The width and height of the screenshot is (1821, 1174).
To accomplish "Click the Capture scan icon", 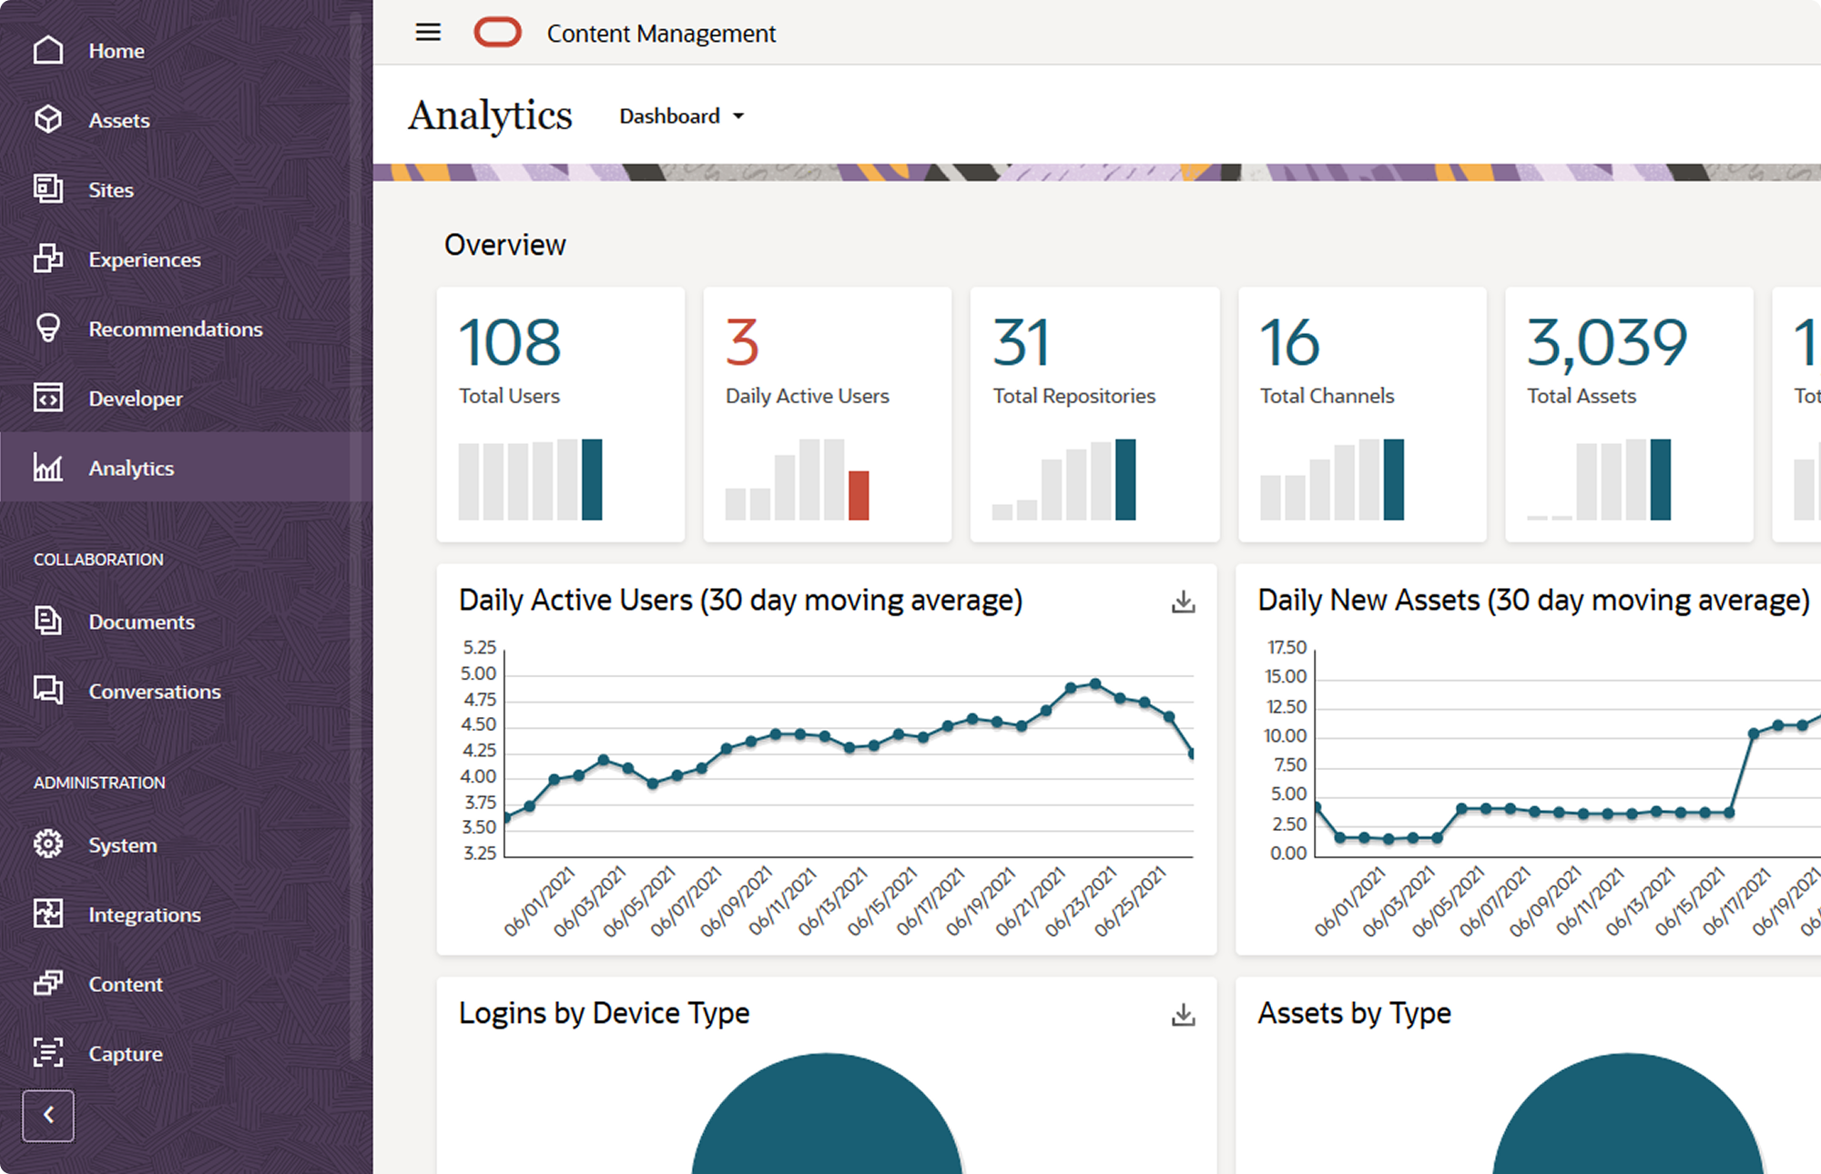I will 48,1053.
